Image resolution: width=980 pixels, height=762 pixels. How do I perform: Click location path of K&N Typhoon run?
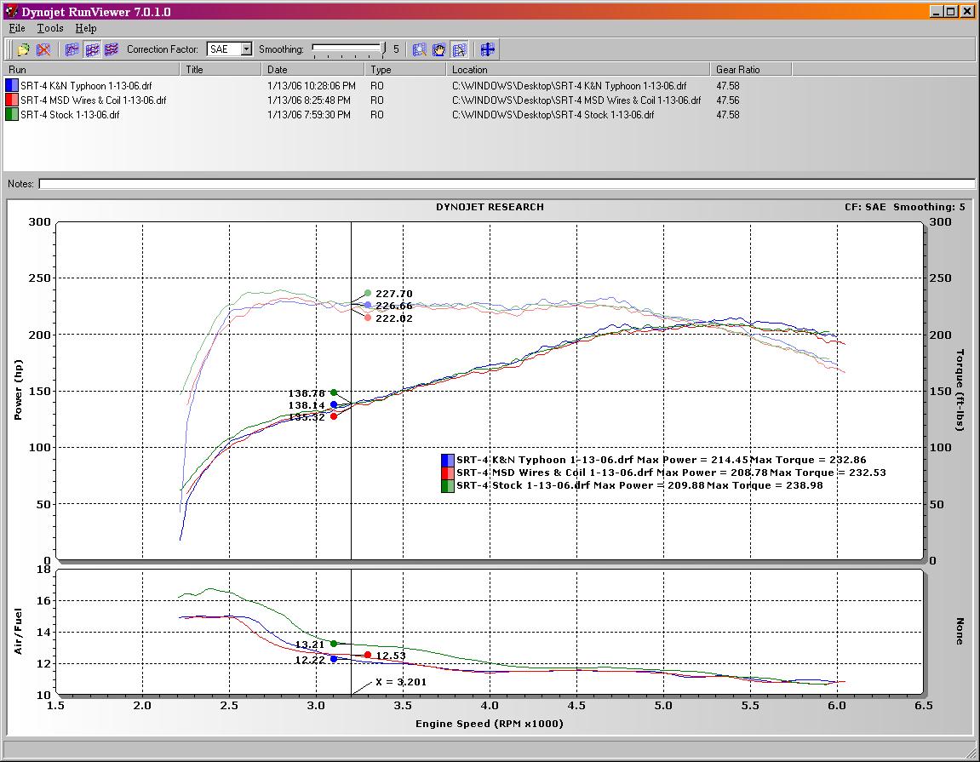[569, 86]
